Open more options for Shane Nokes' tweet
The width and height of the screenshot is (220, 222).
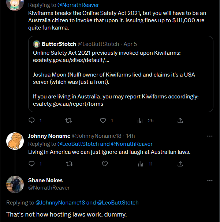coord(210,180)
